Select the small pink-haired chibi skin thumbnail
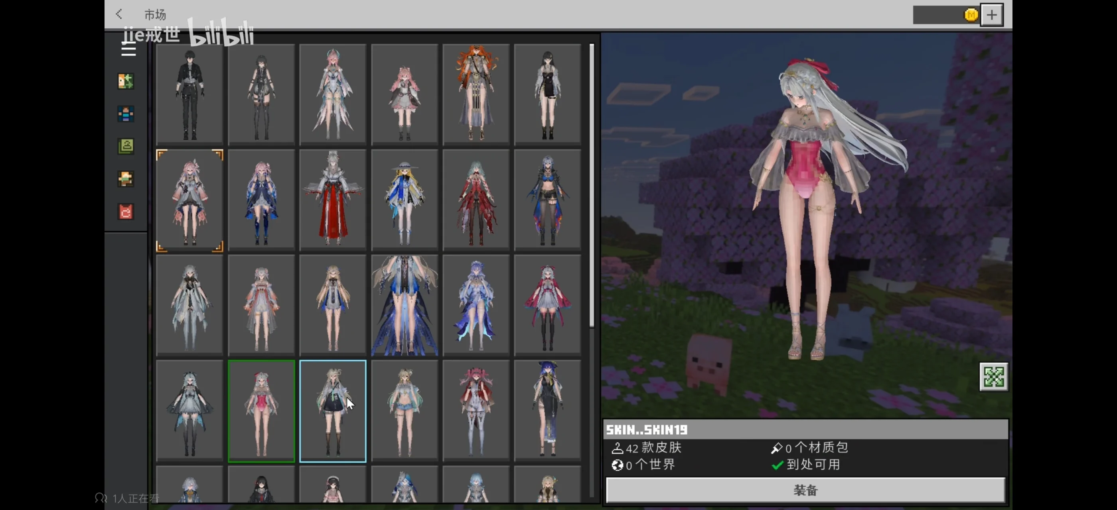Screen dimensions: 1117x510 pos(404,94)
